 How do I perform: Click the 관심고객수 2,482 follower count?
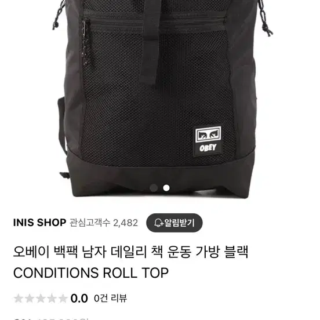tap(104, 223)
